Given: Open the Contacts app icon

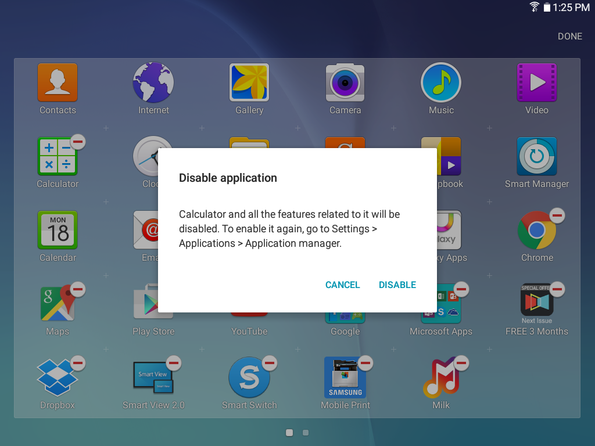Looking at the screenshot, I should tap(58, 82).
